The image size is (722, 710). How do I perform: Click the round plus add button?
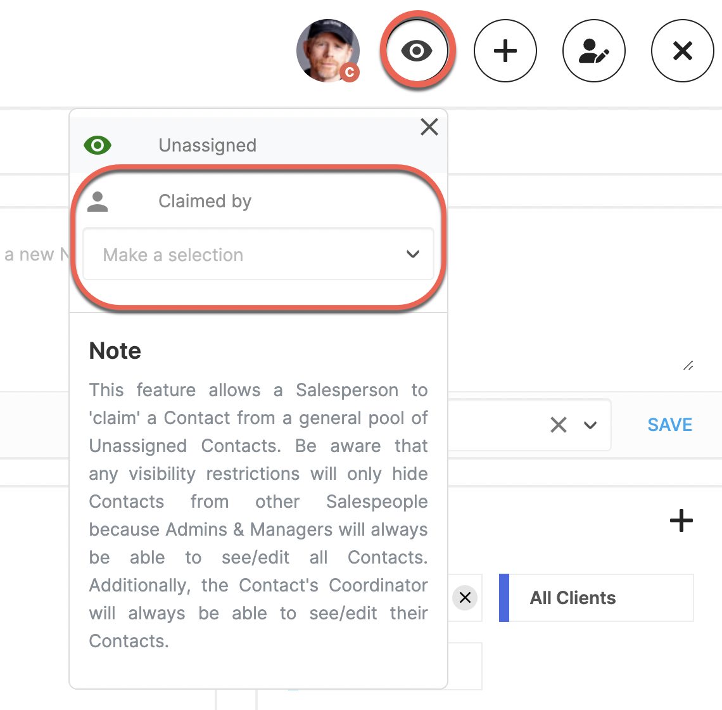click(505, 51)
